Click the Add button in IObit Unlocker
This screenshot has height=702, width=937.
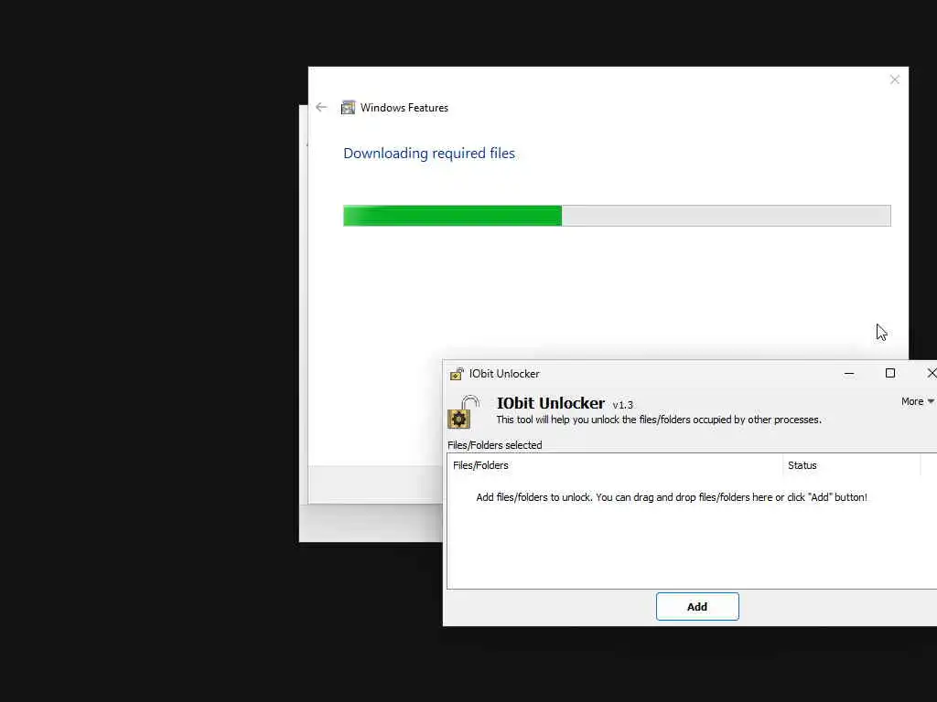pyautogui.click(x=697, y=607)
